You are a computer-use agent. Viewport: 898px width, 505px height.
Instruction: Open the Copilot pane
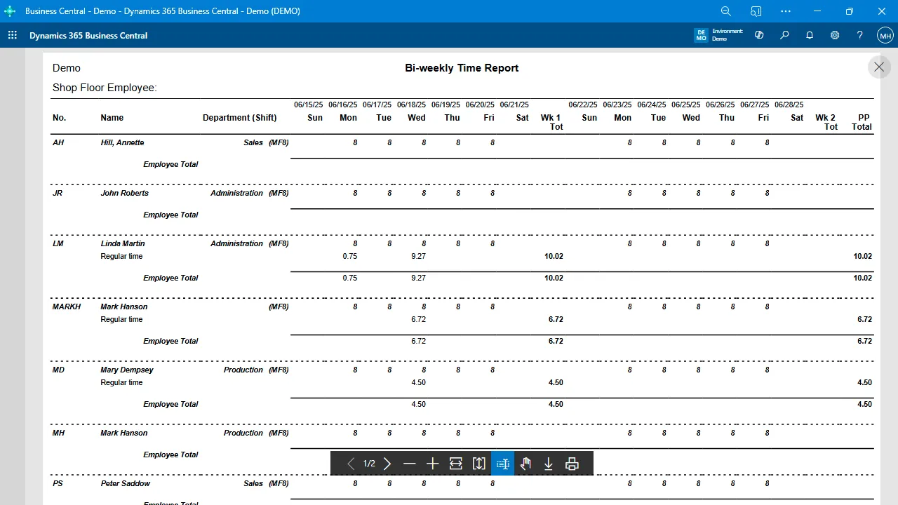759,35
